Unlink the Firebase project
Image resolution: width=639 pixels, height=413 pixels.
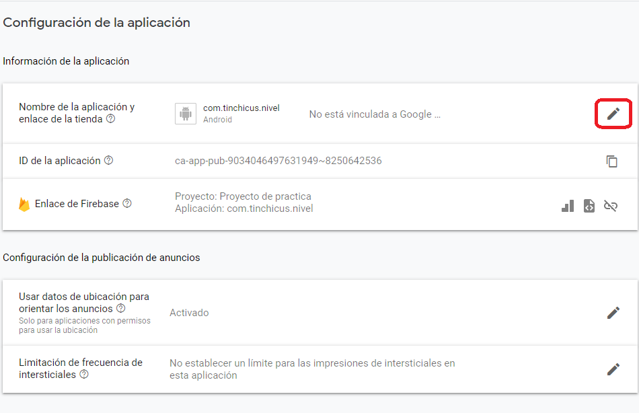[x=611, y=206]
